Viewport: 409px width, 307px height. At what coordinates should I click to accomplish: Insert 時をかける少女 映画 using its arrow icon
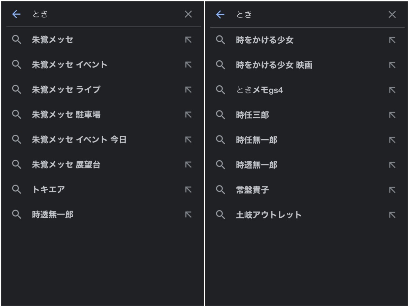click(x=392, y=65)
